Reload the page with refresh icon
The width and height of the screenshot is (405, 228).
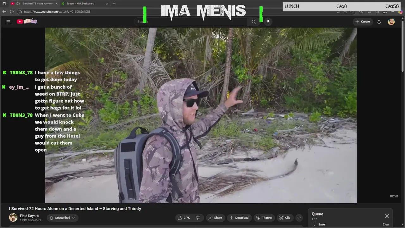pos(12,11)
